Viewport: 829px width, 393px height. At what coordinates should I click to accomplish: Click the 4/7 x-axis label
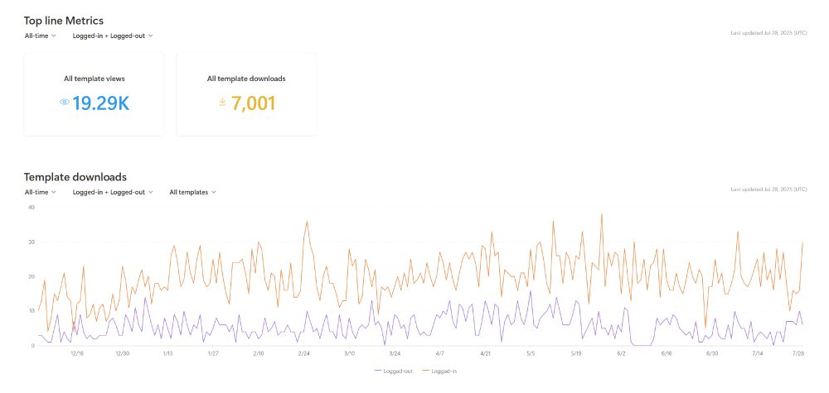coord(440,353)
